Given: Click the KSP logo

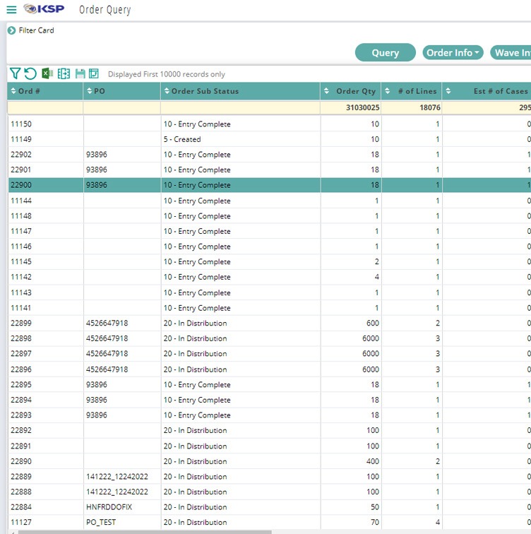Looking at the screenshot, I should point(44,10).
